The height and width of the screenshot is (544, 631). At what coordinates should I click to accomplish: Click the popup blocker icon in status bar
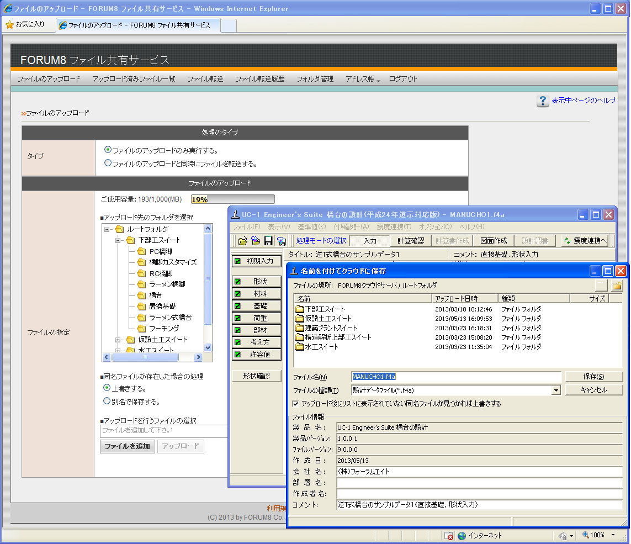449,536
